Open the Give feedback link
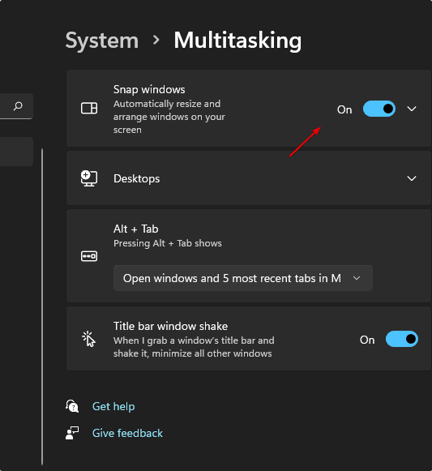 [x=127, y=433]
